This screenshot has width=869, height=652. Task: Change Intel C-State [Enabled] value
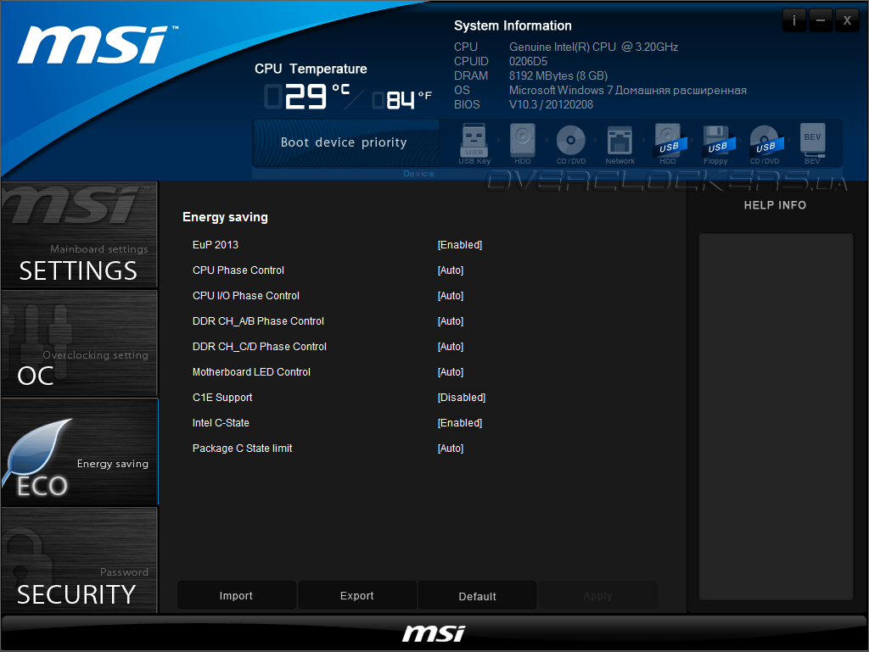[460, 423]
